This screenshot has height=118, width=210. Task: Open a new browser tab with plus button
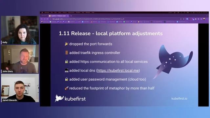coord(71,16)
